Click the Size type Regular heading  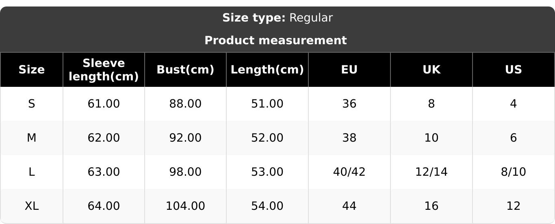(x=277, y=18)
